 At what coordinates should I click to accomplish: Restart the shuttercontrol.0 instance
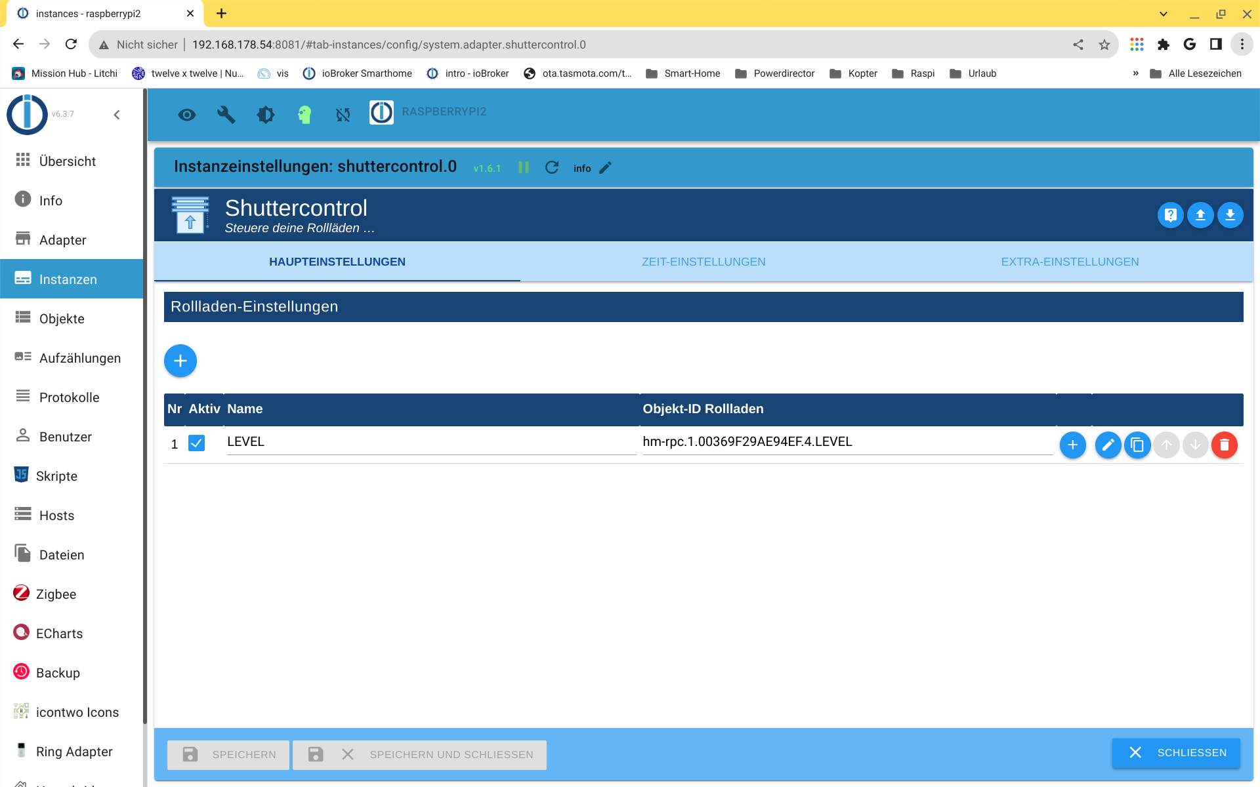pos(552,167)
